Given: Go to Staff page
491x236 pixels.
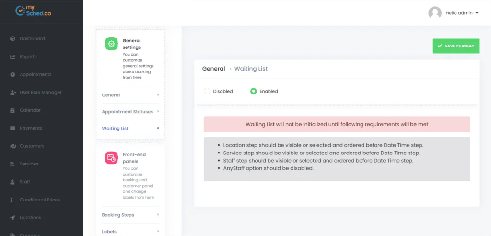Looking at the screenshot, I should [25, 182].
